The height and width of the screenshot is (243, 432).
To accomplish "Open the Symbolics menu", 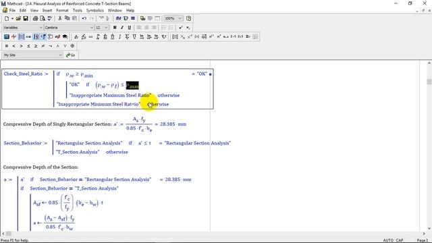I will (x=94, y=11).
